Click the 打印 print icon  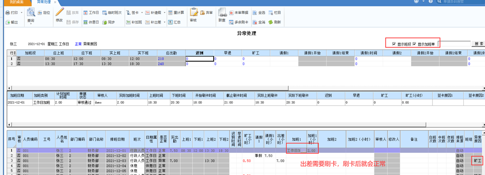pyautogui.click(x=7, y=13)
